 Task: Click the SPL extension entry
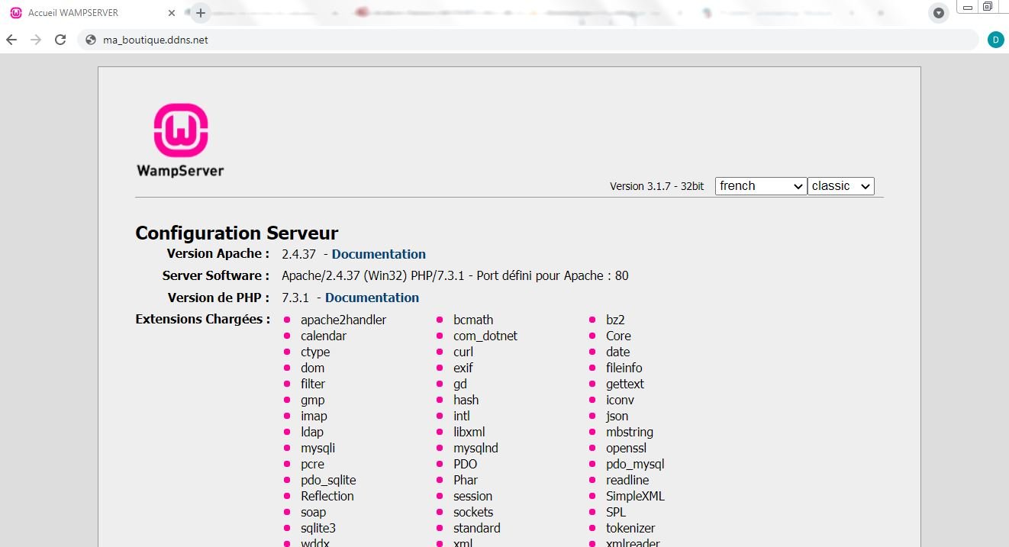[x=616, y=512]
